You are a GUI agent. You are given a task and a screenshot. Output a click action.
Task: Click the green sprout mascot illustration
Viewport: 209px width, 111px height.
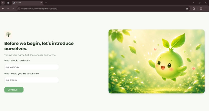pos(156,61)
